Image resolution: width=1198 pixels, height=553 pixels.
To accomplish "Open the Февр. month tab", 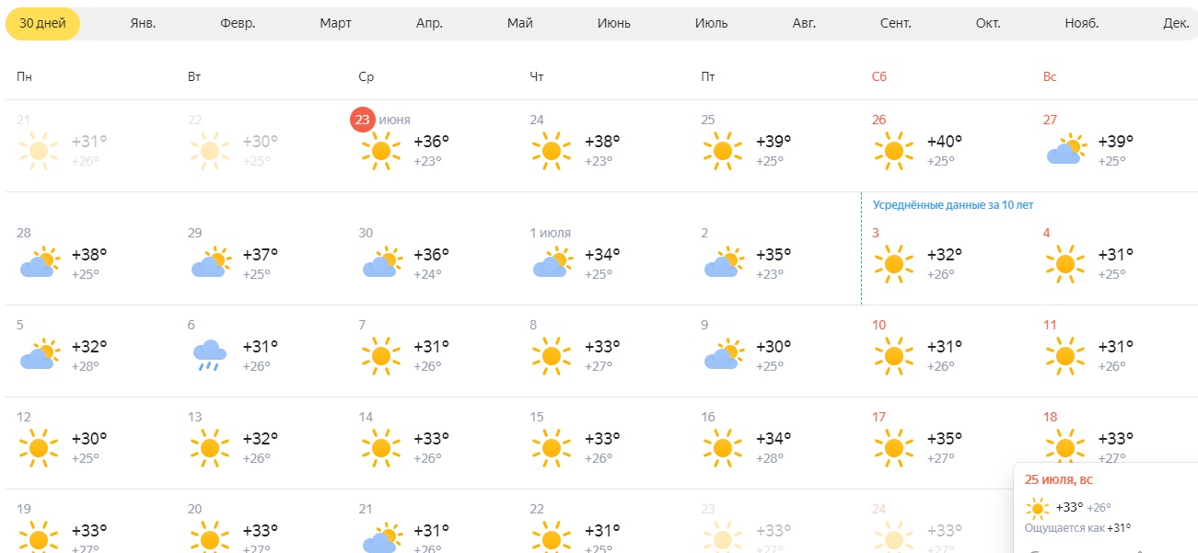I will [238, 24].
